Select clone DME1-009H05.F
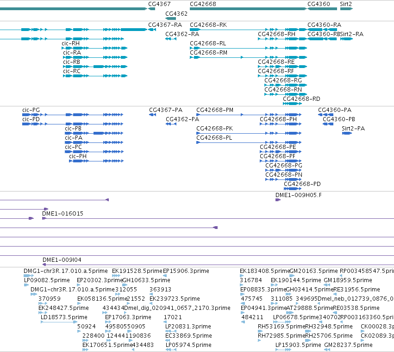This screenshot has width=394, height=352. pos(299,195)
